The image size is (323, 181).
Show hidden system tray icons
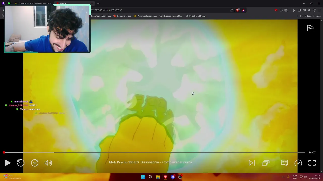point(283,177)
